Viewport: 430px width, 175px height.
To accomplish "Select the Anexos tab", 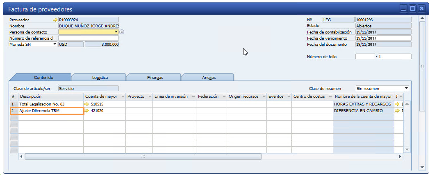I will click(209, 77).
